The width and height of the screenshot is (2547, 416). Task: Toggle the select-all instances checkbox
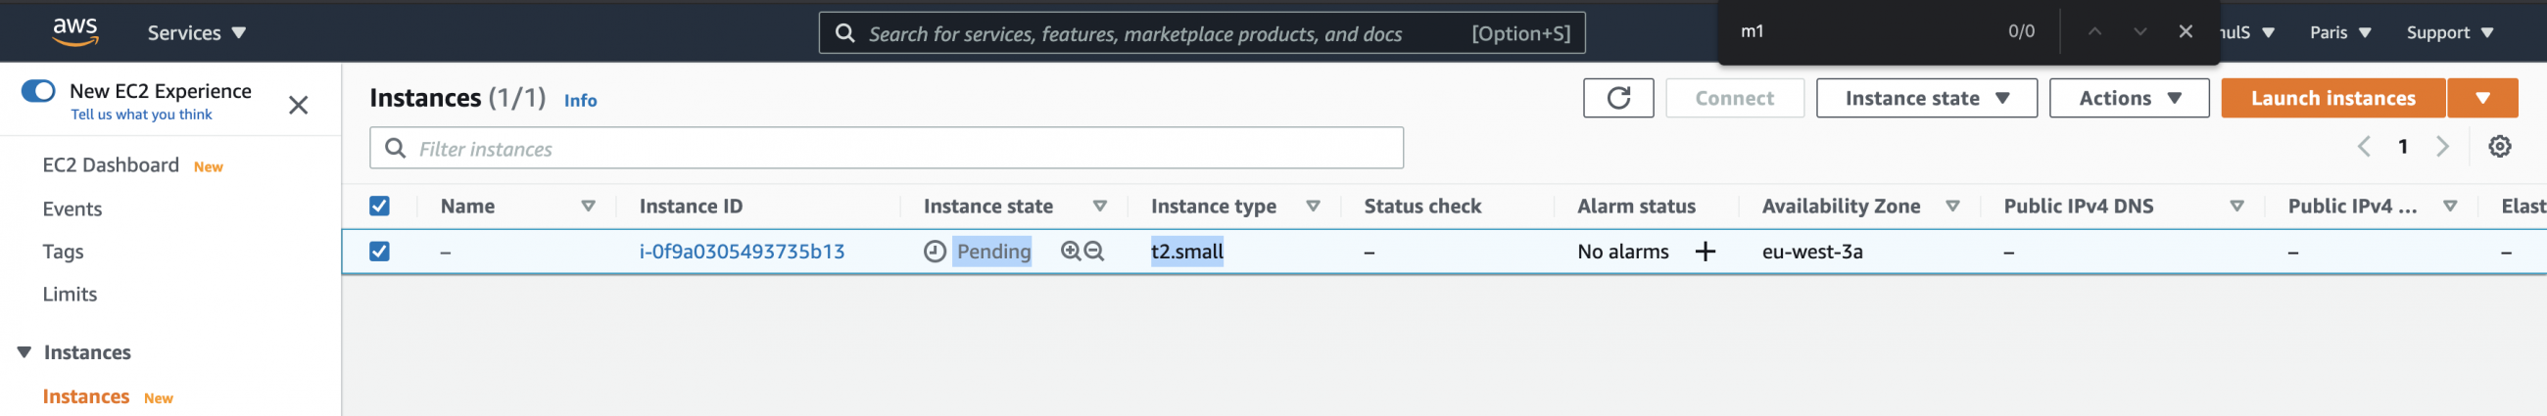pyautogui.click(x=380, y=206)
